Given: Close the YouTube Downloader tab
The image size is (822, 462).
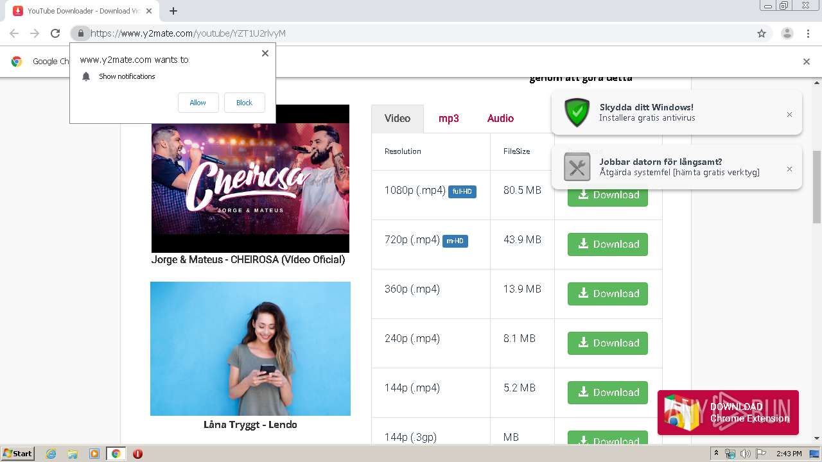Looking at the screenshot, I should point(149,11).
